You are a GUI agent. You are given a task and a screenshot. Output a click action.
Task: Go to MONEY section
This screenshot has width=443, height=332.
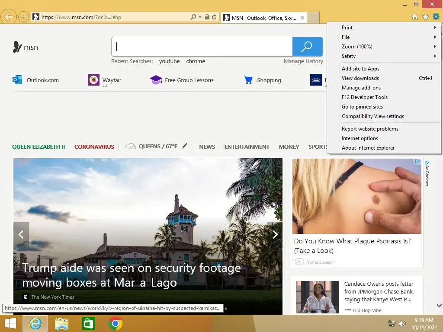[x=289, y=147]
